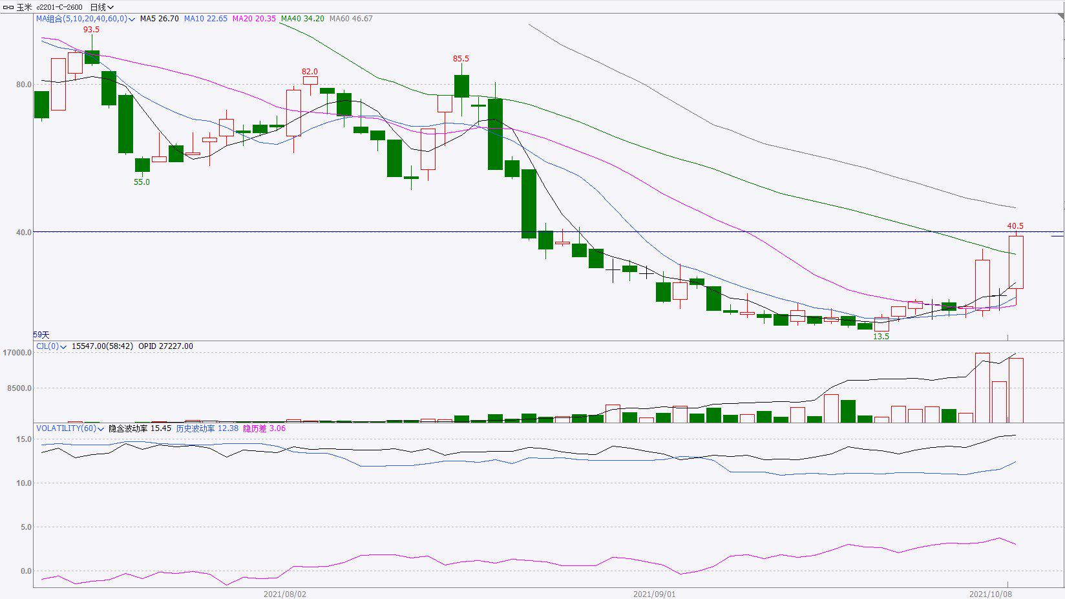Select the MA5 26.70 legend label
Image resolution: width=1065 pixels, height=599 pixels.
coord(159,19)
